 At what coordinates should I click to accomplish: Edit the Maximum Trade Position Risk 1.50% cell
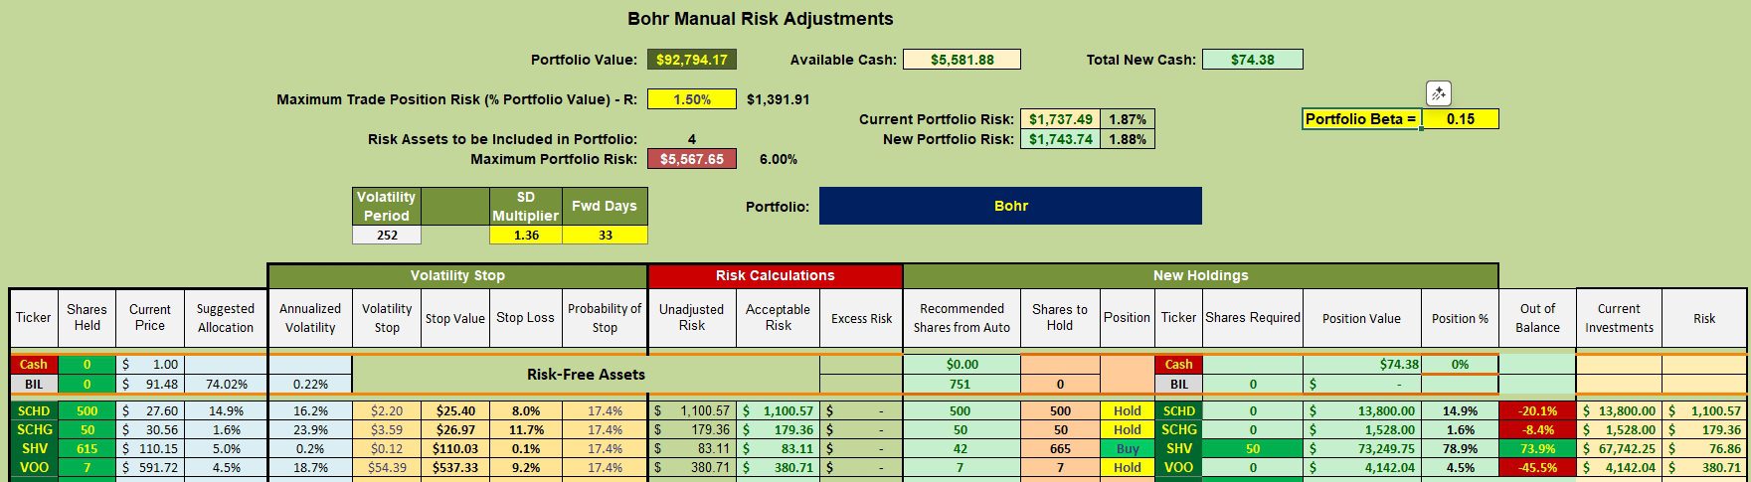(691, 99)
